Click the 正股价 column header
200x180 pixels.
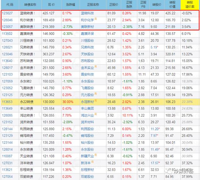point(114,5)
